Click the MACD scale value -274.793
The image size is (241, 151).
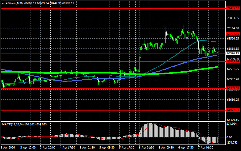(232, 143)
